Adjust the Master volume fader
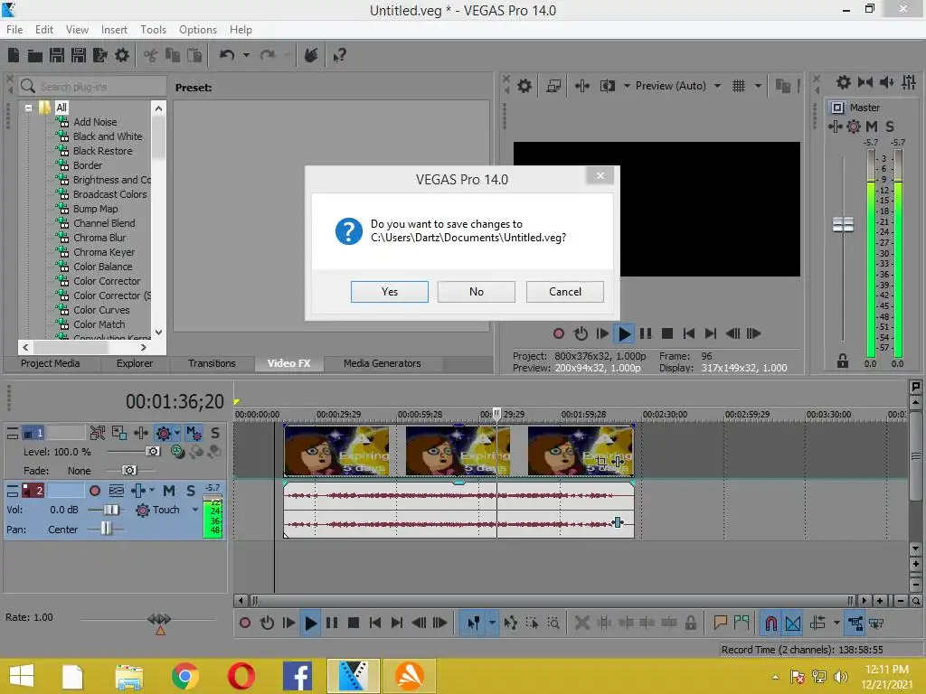This screenshot has width=926, height=694. click(x=843, y=225)
